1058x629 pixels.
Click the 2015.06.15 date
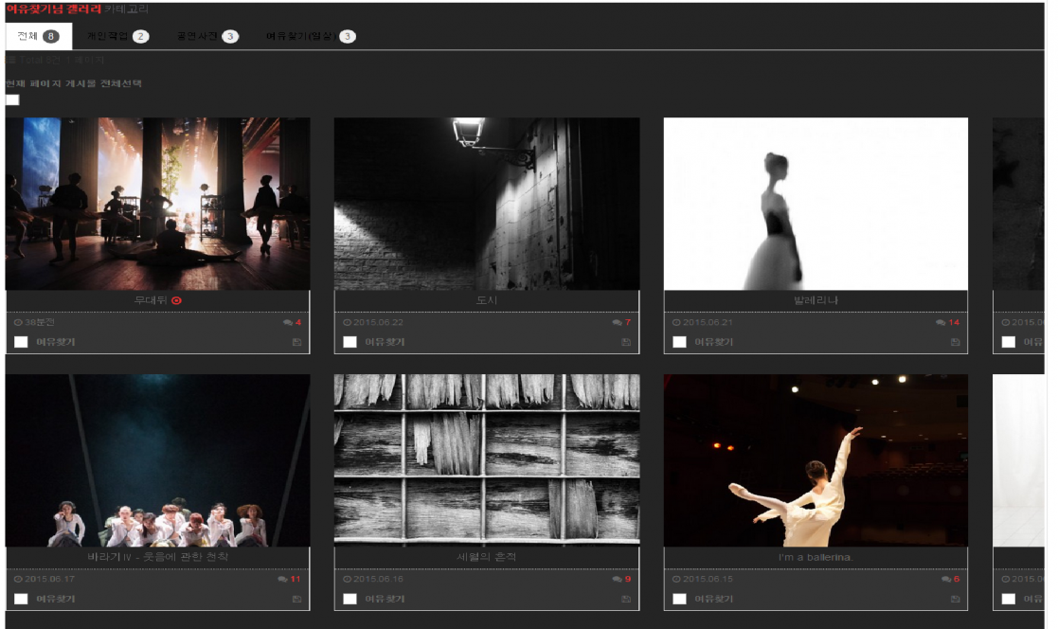(708, 579)
